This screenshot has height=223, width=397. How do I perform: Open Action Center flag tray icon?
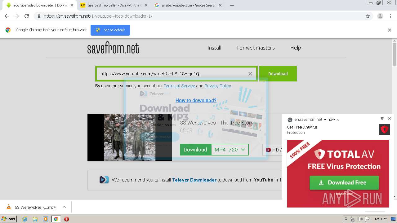pyautogui.click(x=368, y=219)
